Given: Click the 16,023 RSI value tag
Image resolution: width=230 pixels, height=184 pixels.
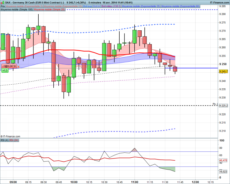Looking at the screenshot, I should [x=223, y=171].
